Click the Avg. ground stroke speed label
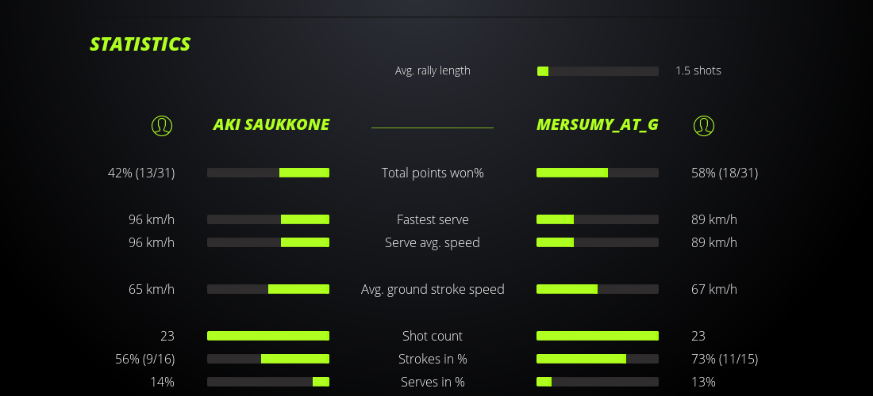 [433, 289]
